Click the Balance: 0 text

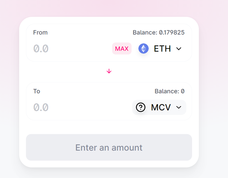170,91
